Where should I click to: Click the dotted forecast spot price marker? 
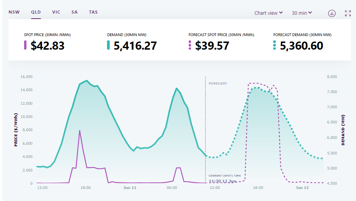click(190, 45)
